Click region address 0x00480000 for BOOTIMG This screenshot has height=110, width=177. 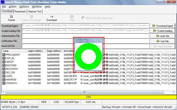tap(34, 65)
